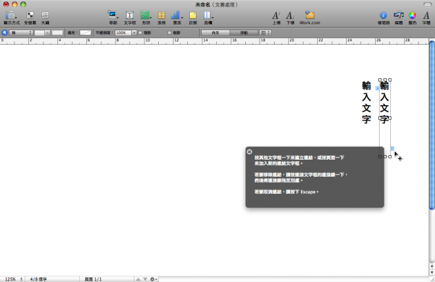This screenshot has height=282, width=435.
Task: Dismiss the text box linking hint popup
Action: click(x=250, y=152)
